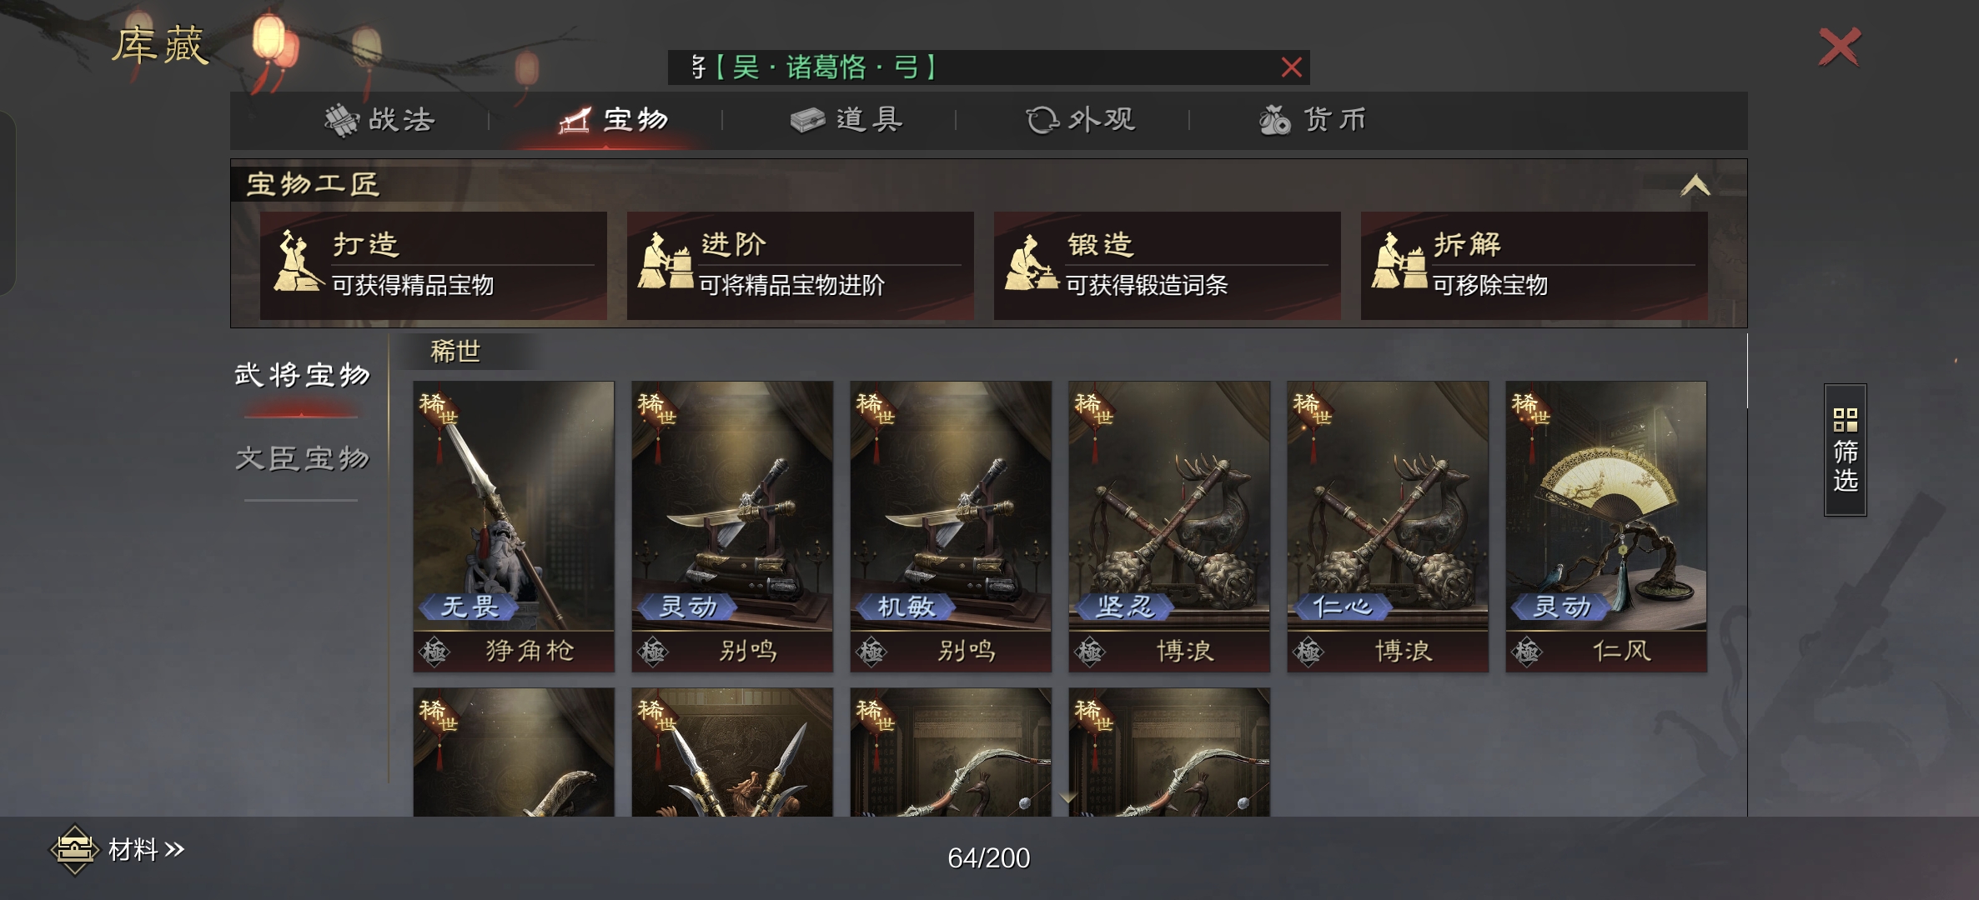
Task: Select the 狰角枪 treasure card
Action: coord(514,527)
